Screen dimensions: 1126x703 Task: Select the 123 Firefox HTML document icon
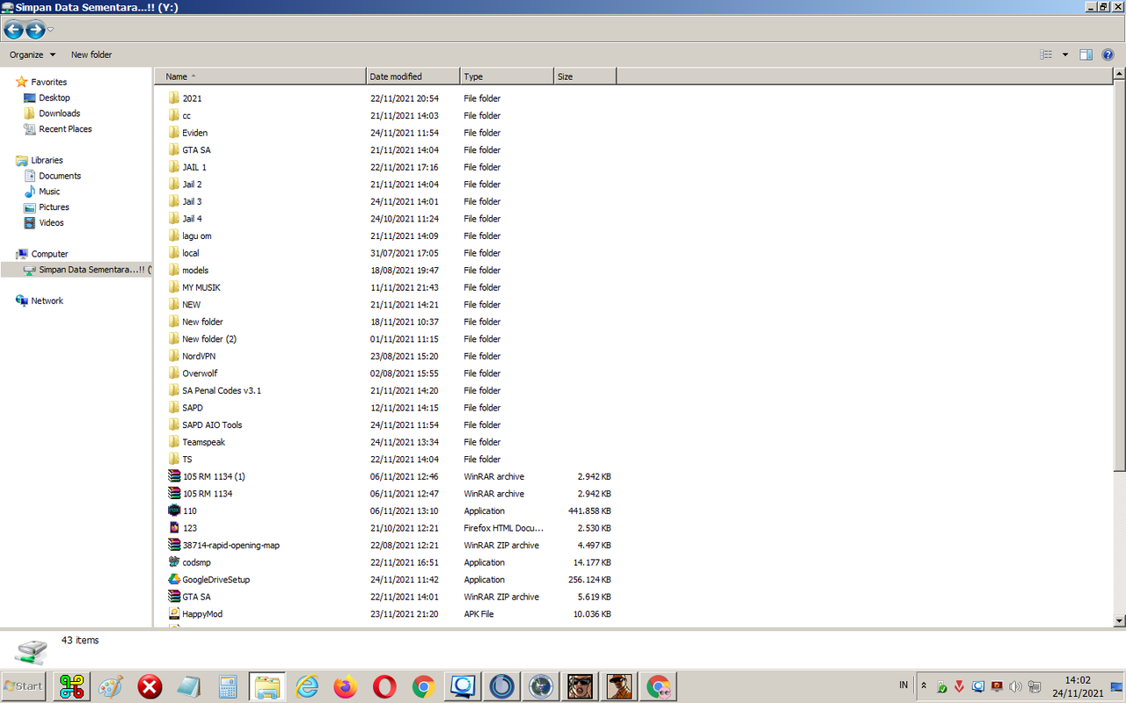coord(174,528)
